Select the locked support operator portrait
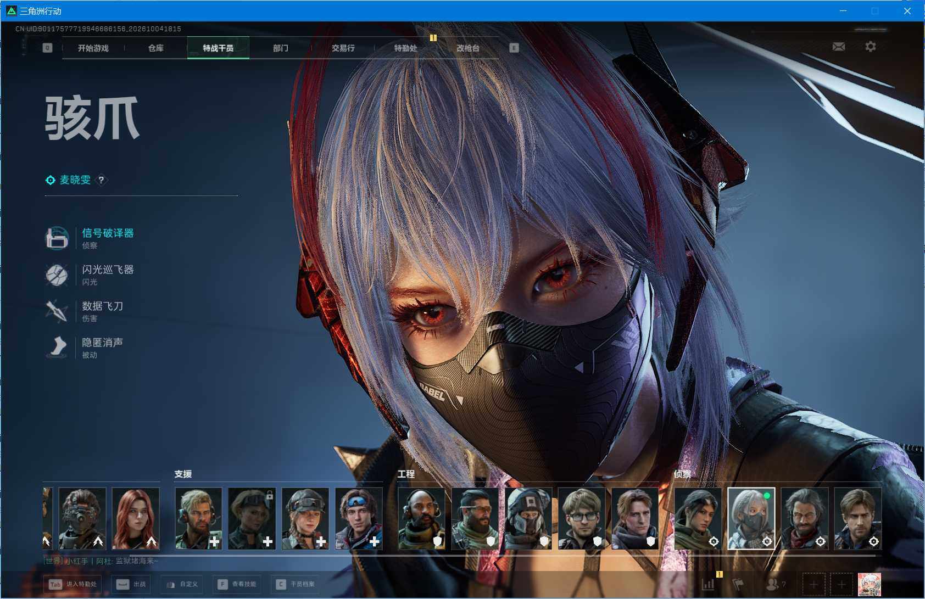925x599 pixels. pyautogui.click(x=252, y=519)
